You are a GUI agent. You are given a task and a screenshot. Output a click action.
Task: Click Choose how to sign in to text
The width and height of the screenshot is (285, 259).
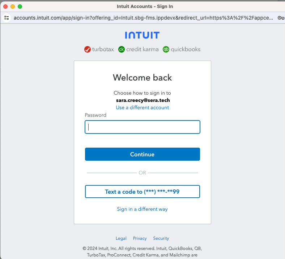pyautogui.click(x=142, y=93)
